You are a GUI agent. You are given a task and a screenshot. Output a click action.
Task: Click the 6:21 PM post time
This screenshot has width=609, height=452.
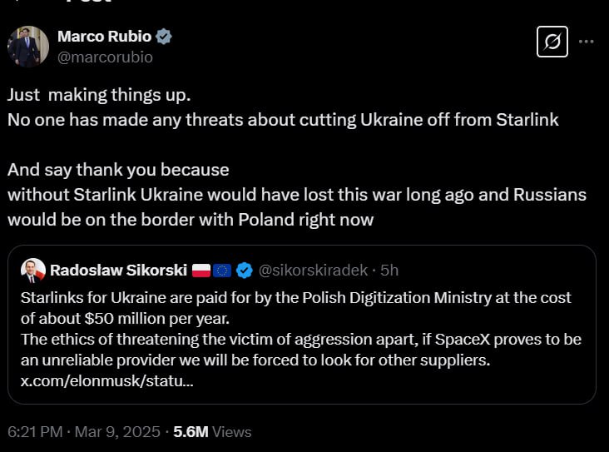click(x=34, y=432)
